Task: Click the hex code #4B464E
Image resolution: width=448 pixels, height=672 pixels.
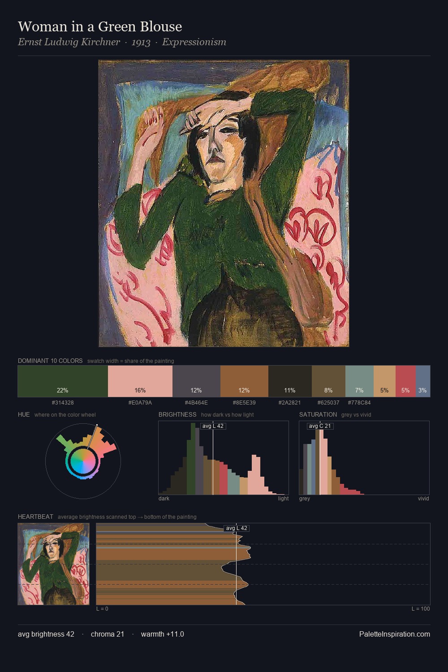Action: pyautogui.click(x=196, y=403)
